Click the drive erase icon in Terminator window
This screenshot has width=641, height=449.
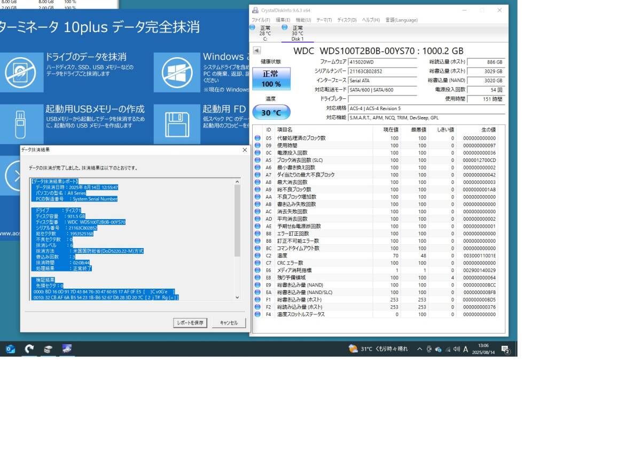20,72
